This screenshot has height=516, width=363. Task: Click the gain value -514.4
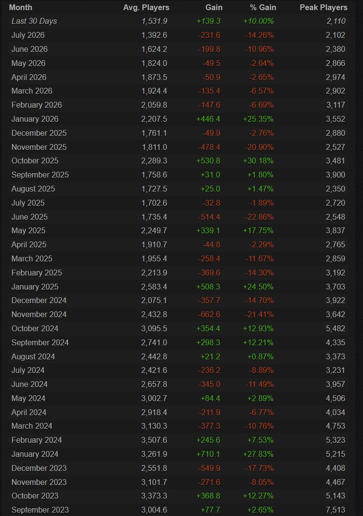click(209, 217)
